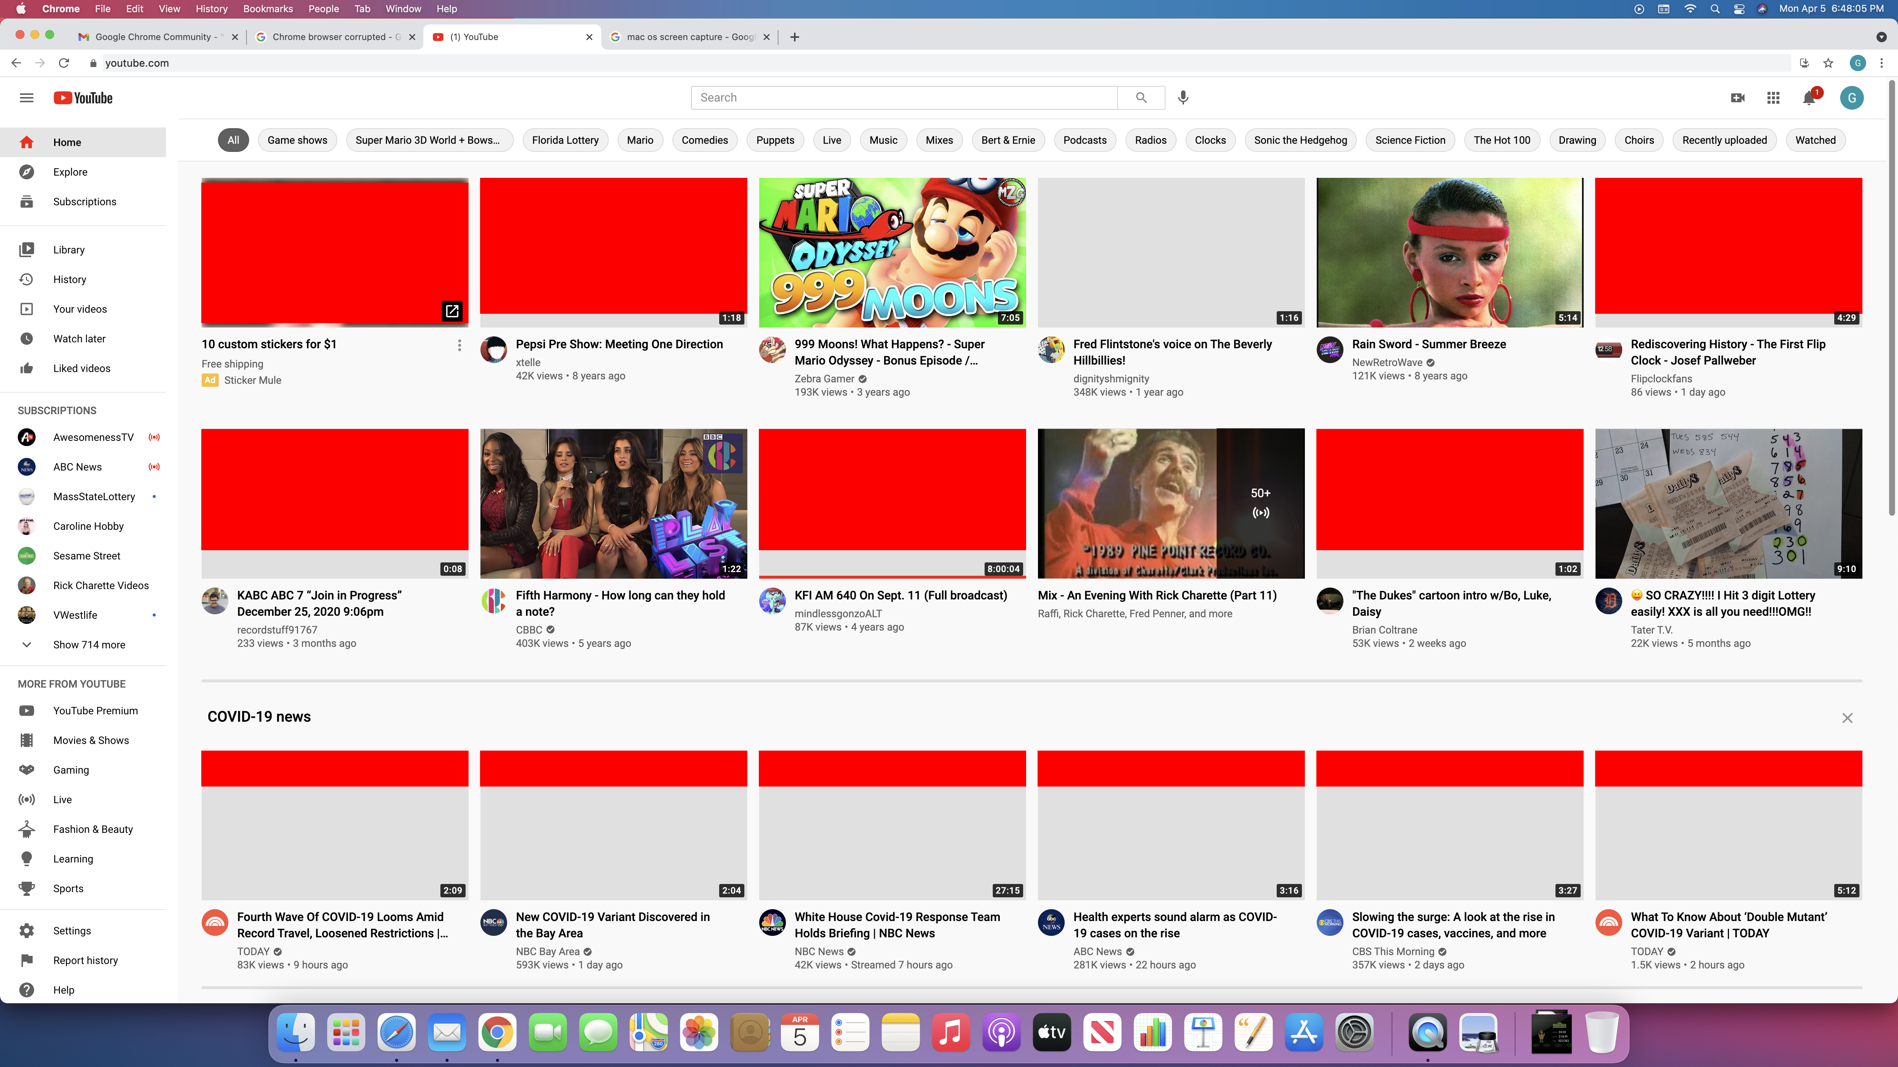
Task: Open Chrome's three-dot menu
Action: point(1881,63)
